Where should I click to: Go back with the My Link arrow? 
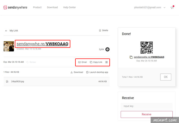(x=6, y=31)
